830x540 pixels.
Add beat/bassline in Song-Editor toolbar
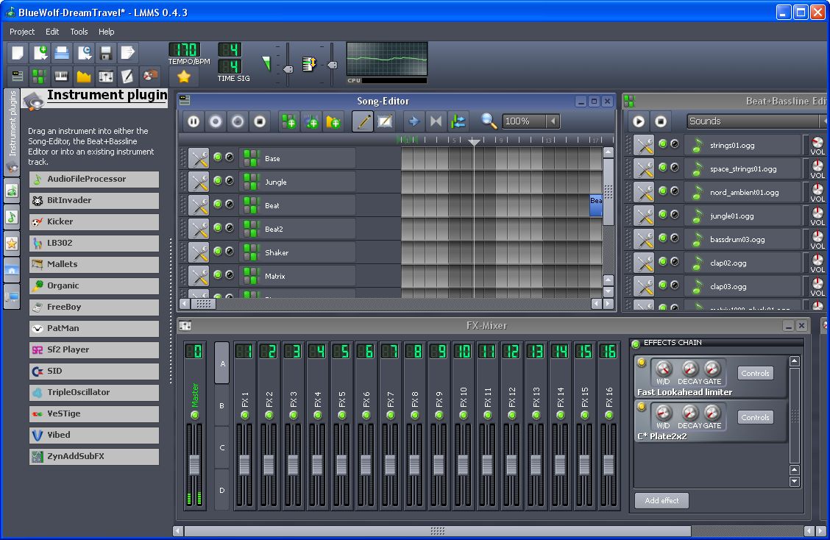289,122
